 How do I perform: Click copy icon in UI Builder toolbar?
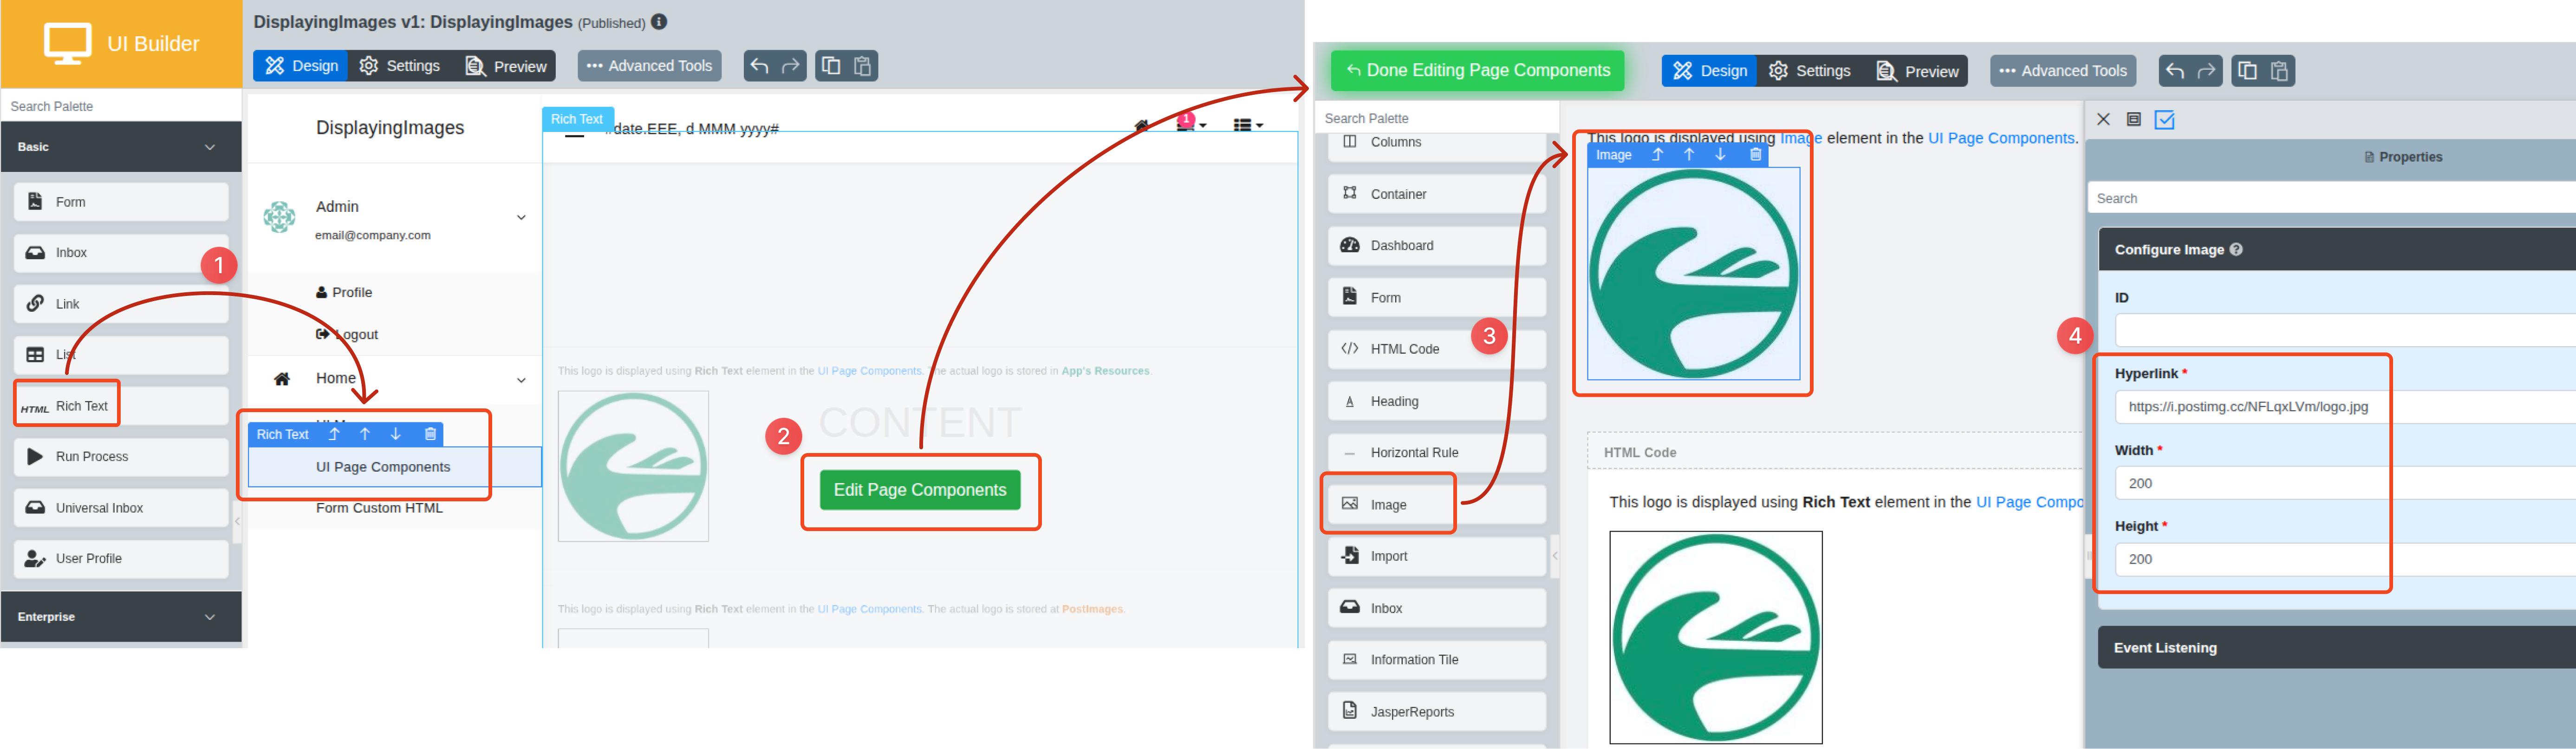[x=831, y=66]
